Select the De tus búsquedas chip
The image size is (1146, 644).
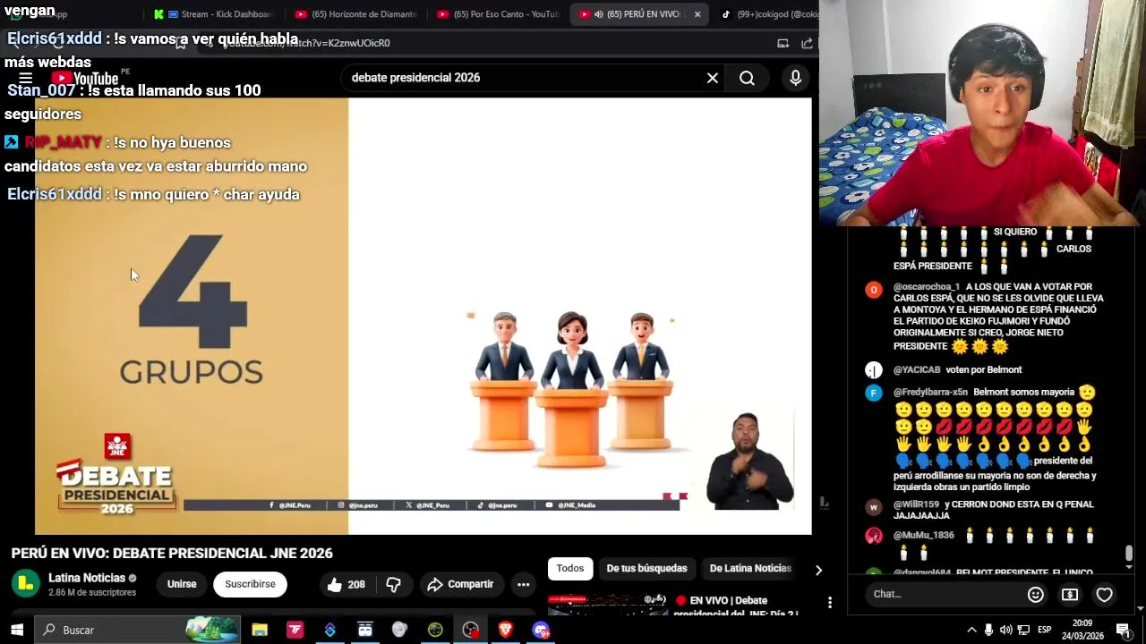pyautogui.click(x=646, y=568)
